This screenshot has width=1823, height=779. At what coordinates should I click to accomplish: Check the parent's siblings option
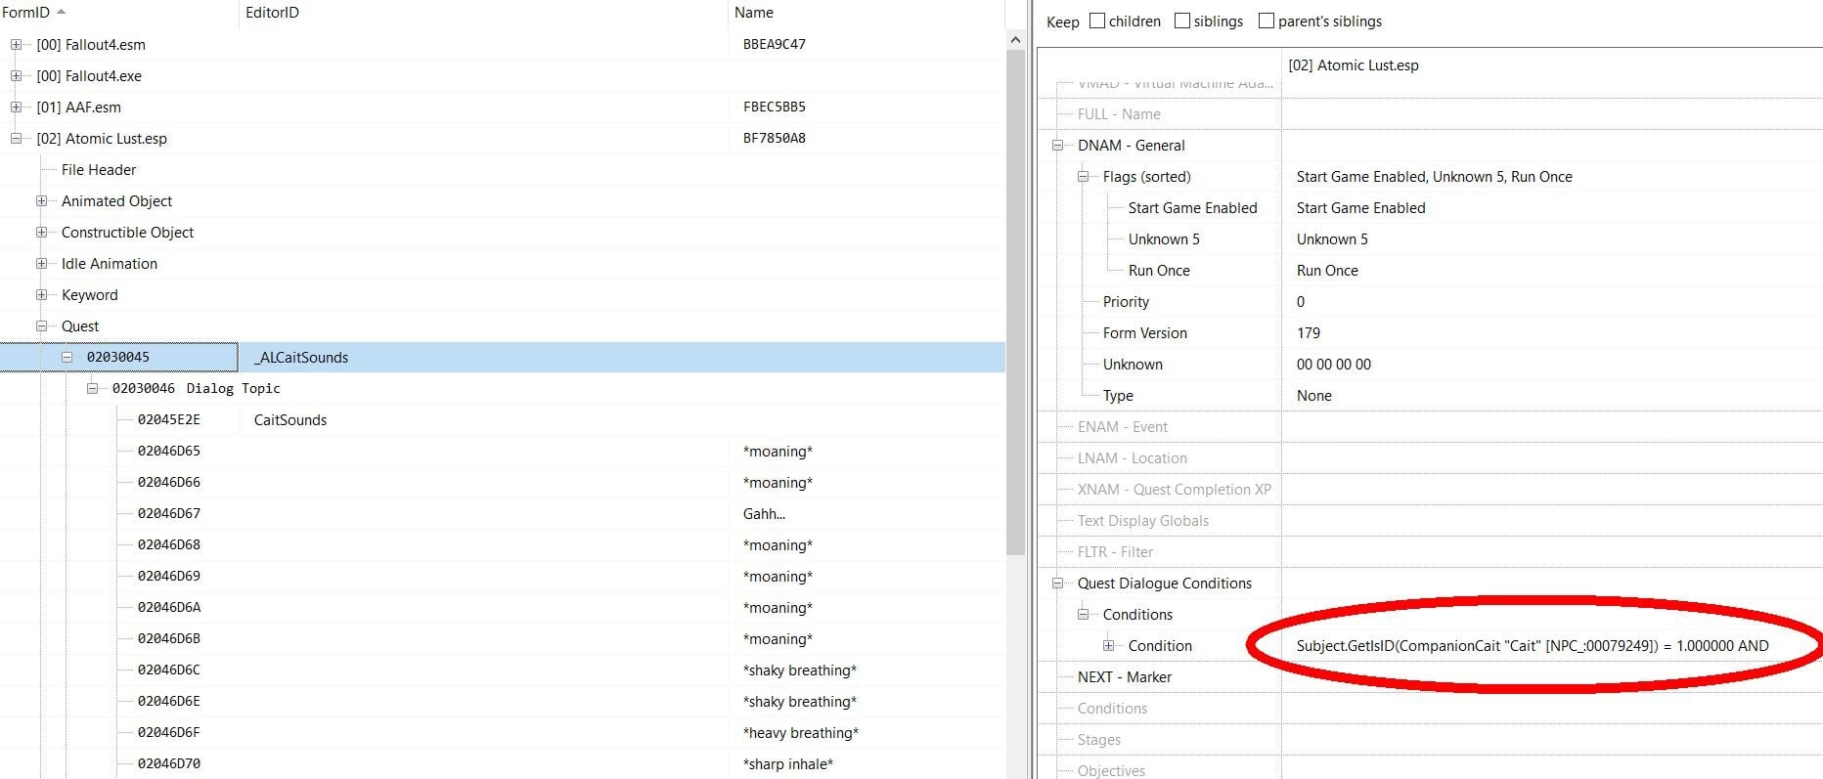pos(1266,21)
